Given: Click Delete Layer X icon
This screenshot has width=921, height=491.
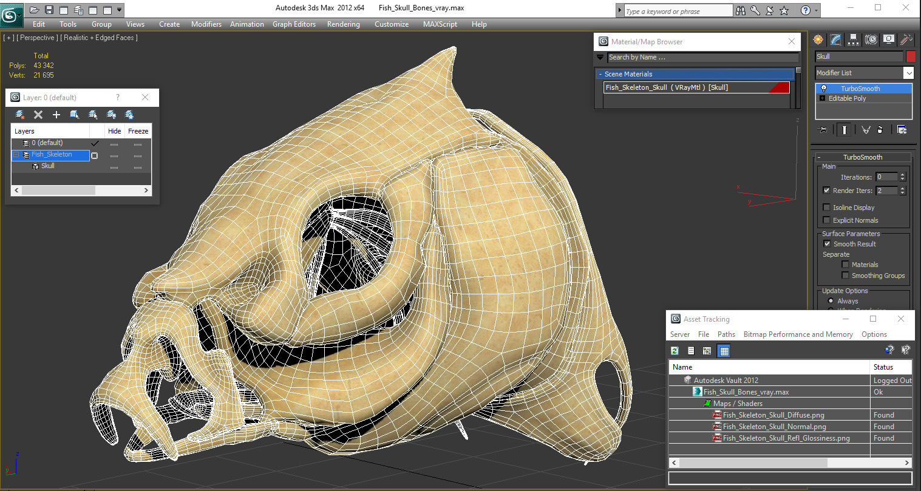Looking at the screenshot, I should 38,114.
